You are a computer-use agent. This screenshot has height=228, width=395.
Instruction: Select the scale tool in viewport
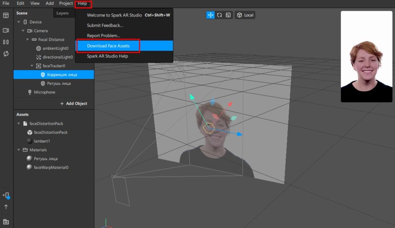(x=228, y=15)
